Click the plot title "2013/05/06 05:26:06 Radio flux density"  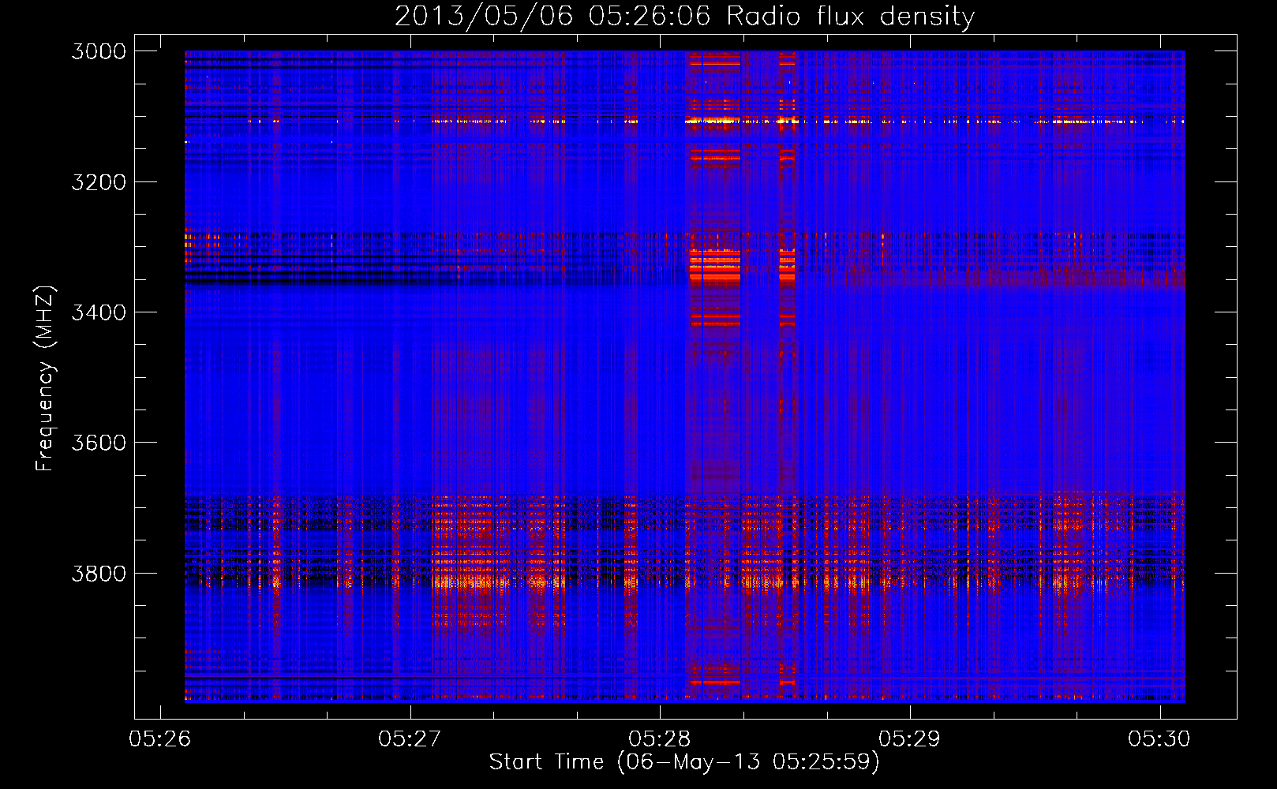tap(684, 16)
